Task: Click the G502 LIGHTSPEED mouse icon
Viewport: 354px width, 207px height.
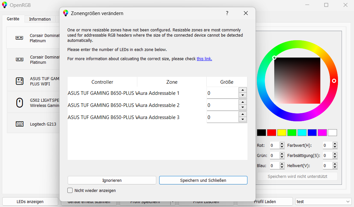Action: [20, 103]
